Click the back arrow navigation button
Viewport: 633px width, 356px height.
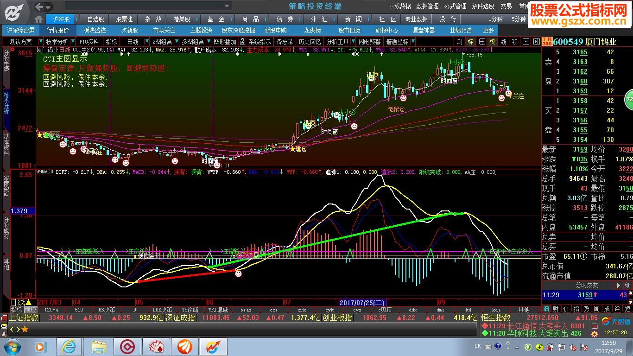point(39,6)
